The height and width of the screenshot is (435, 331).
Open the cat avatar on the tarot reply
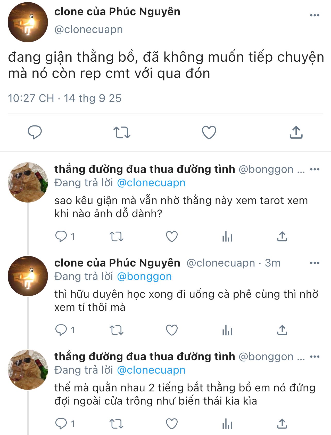click(x=28, y=182)
